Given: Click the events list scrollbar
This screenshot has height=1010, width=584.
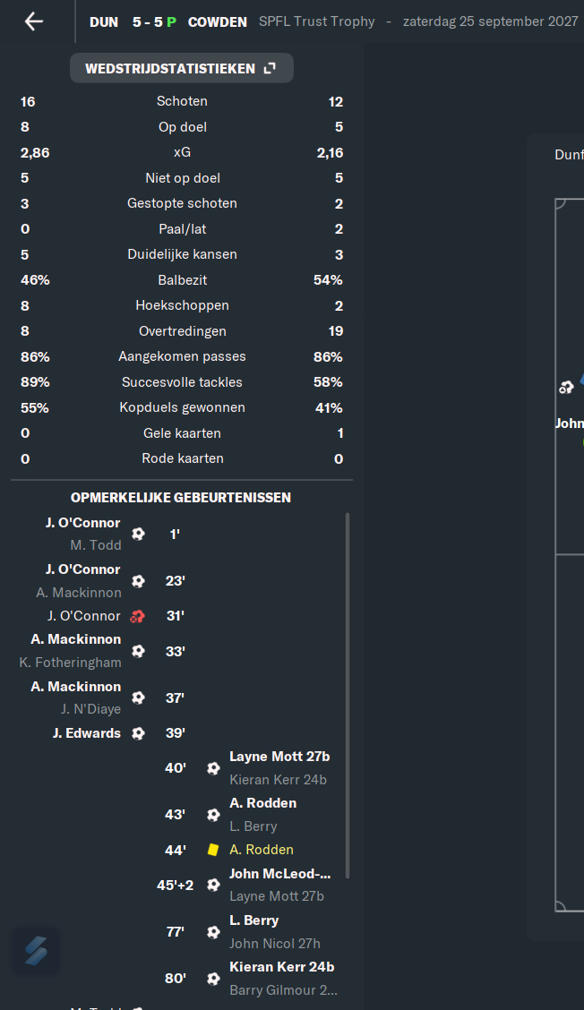Looking at the screenshot, I should click(x=348, y=696).
